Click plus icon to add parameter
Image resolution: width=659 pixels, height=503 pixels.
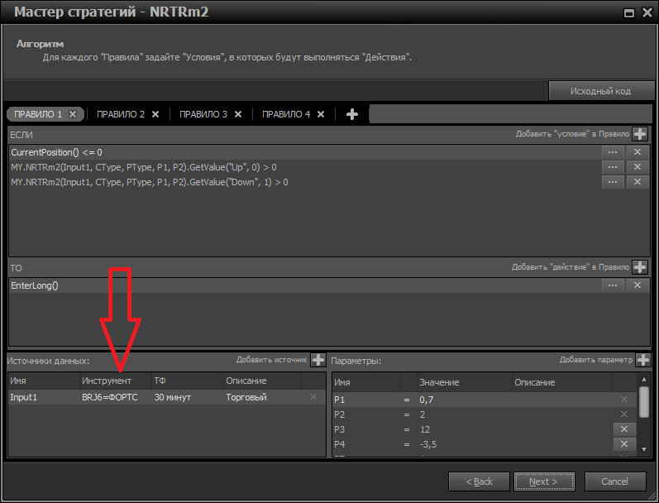tap(642, 360)
